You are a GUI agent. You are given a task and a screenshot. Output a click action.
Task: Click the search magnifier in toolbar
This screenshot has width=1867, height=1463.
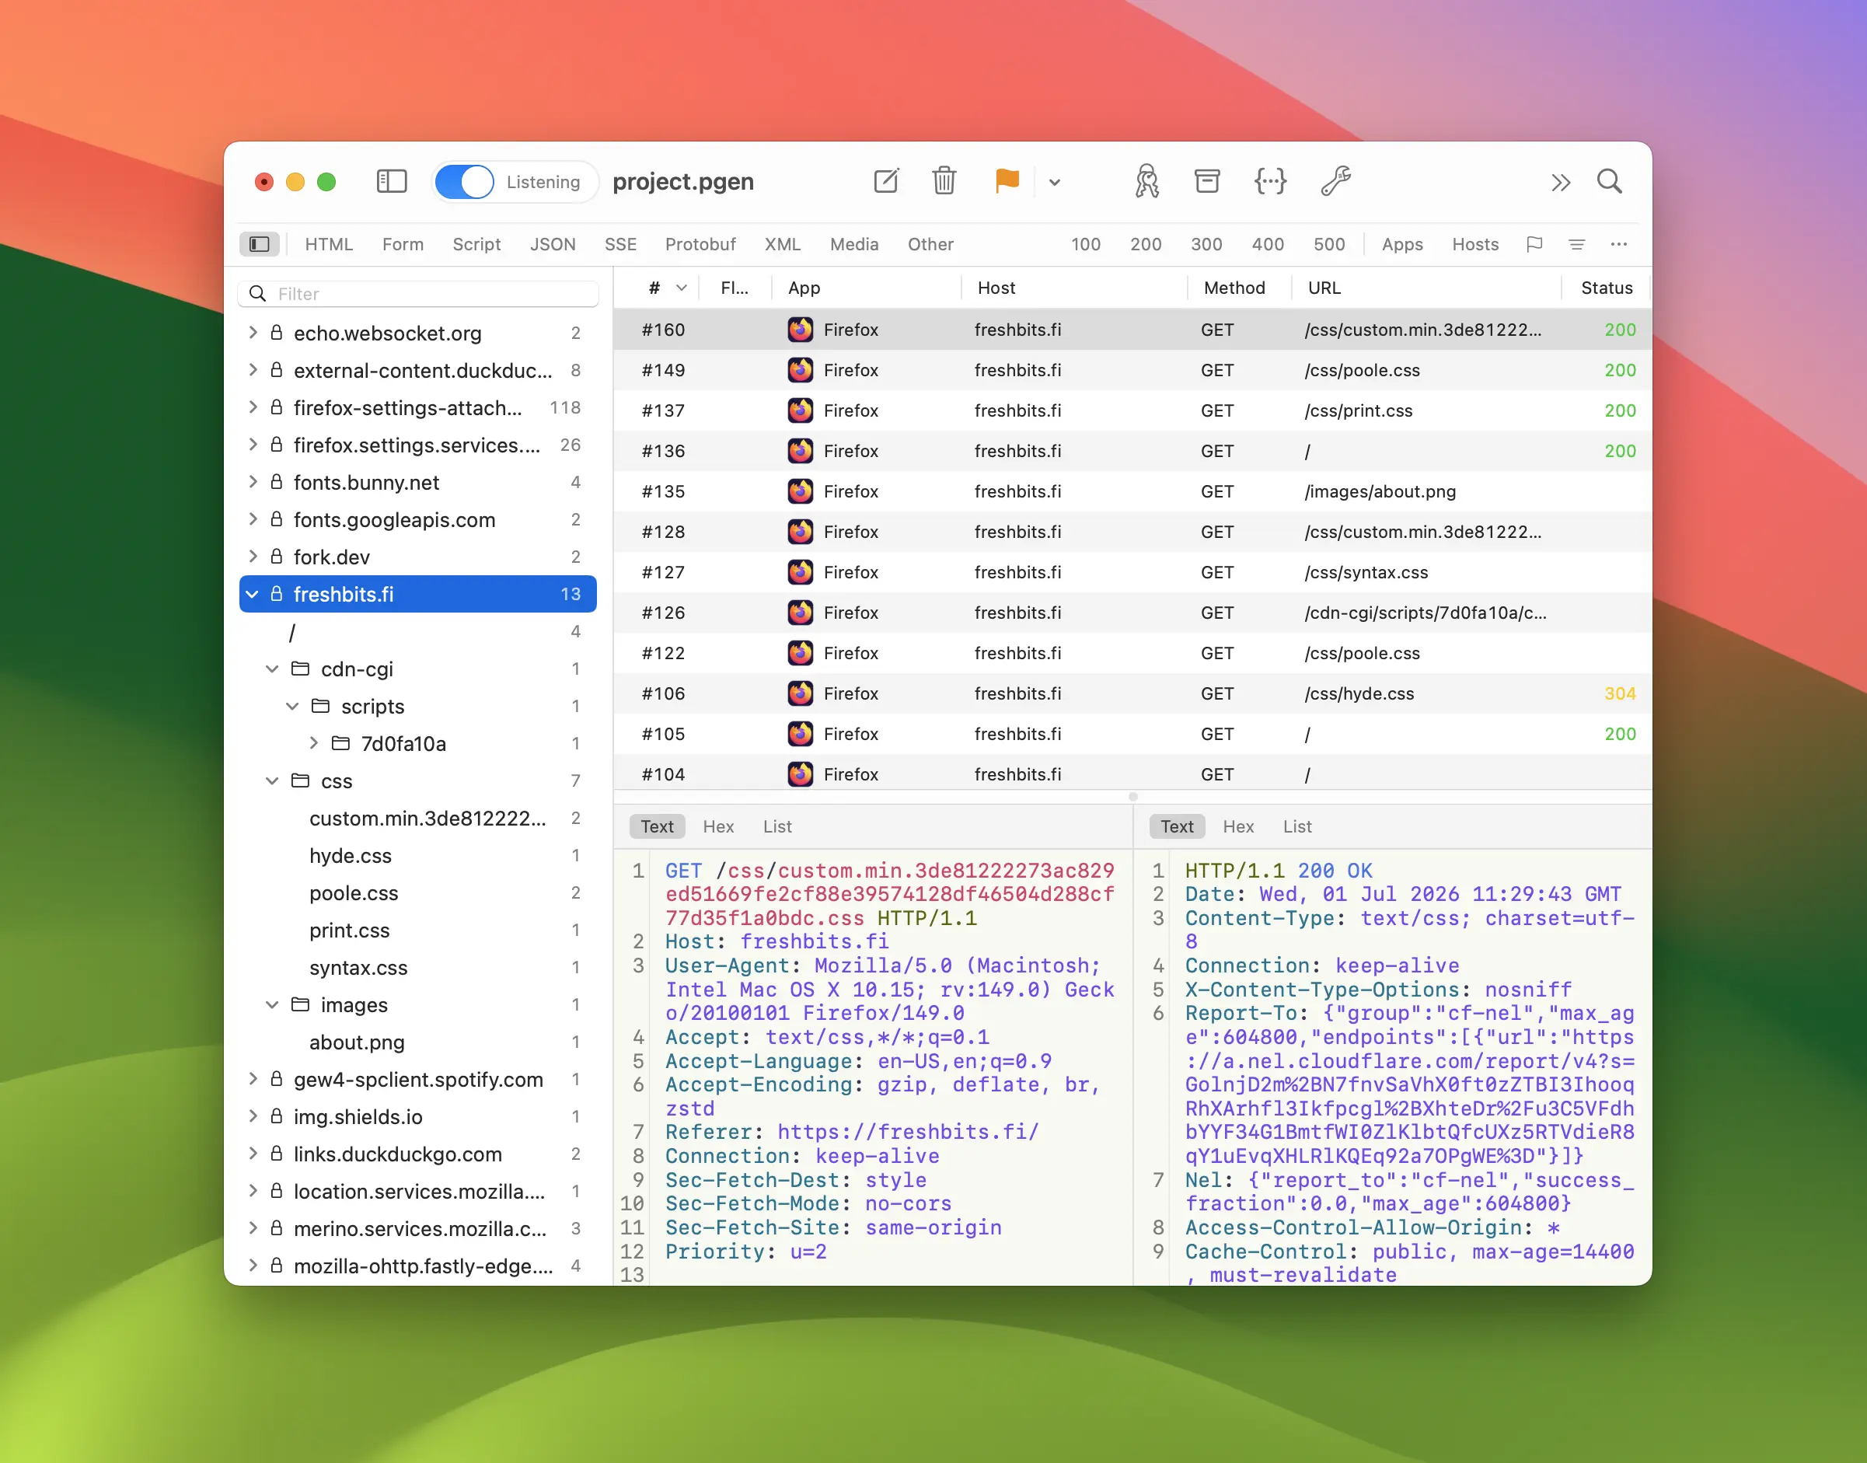(x=1609, y=182)
